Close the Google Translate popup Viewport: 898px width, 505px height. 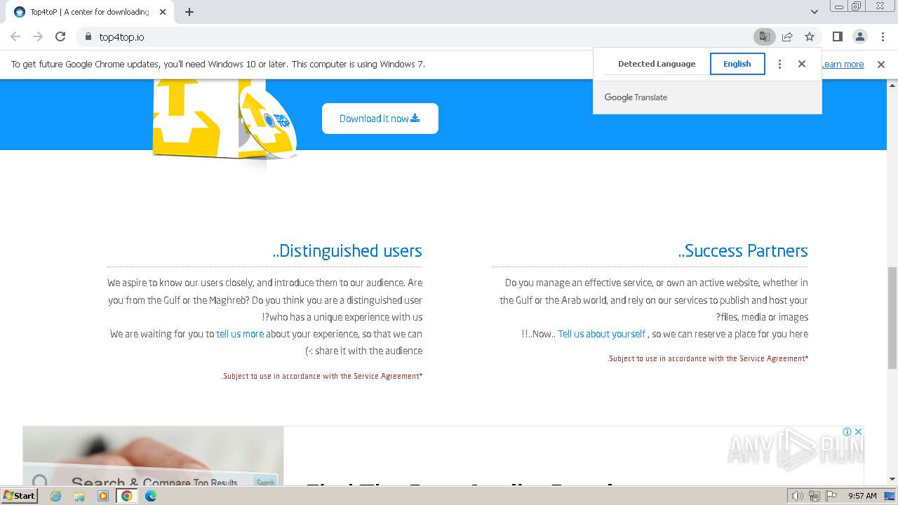pyautogui.click(x=802, y=64)
